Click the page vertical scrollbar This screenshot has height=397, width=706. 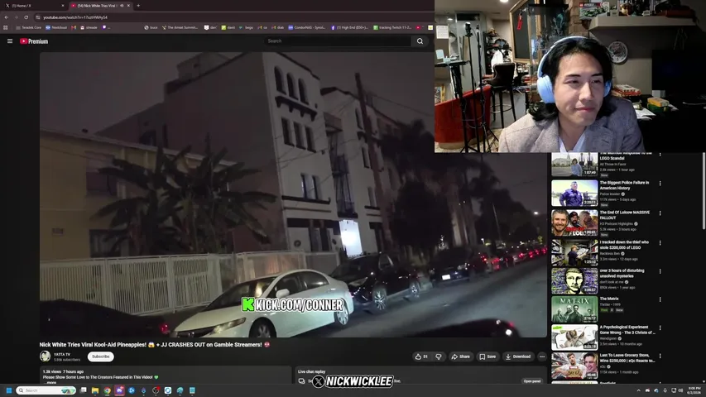point(704,191)
